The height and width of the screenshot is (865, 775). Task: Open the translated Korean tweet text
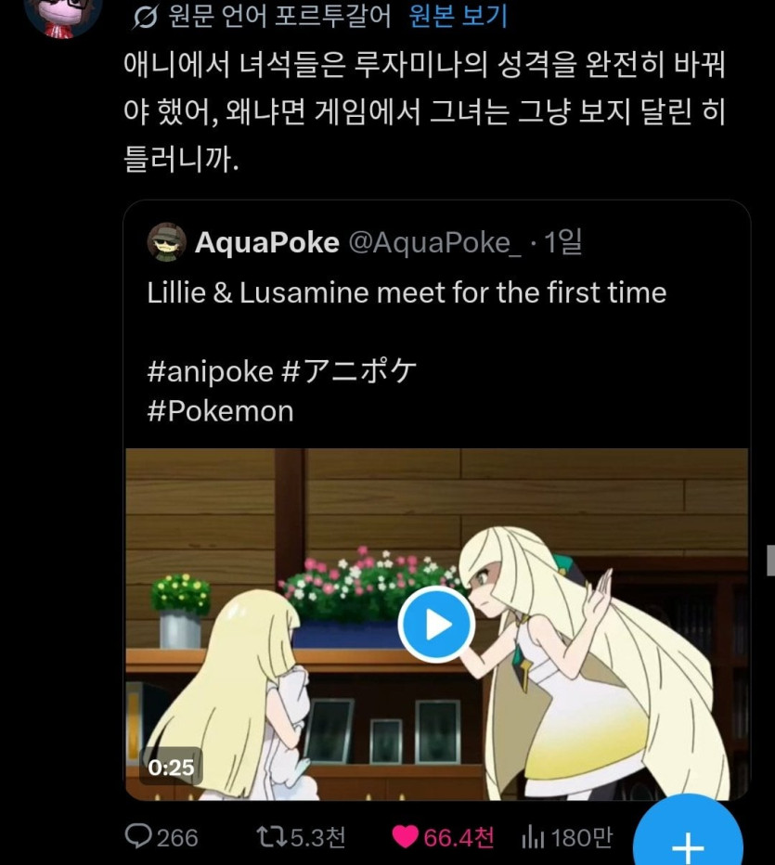[424, 112]
